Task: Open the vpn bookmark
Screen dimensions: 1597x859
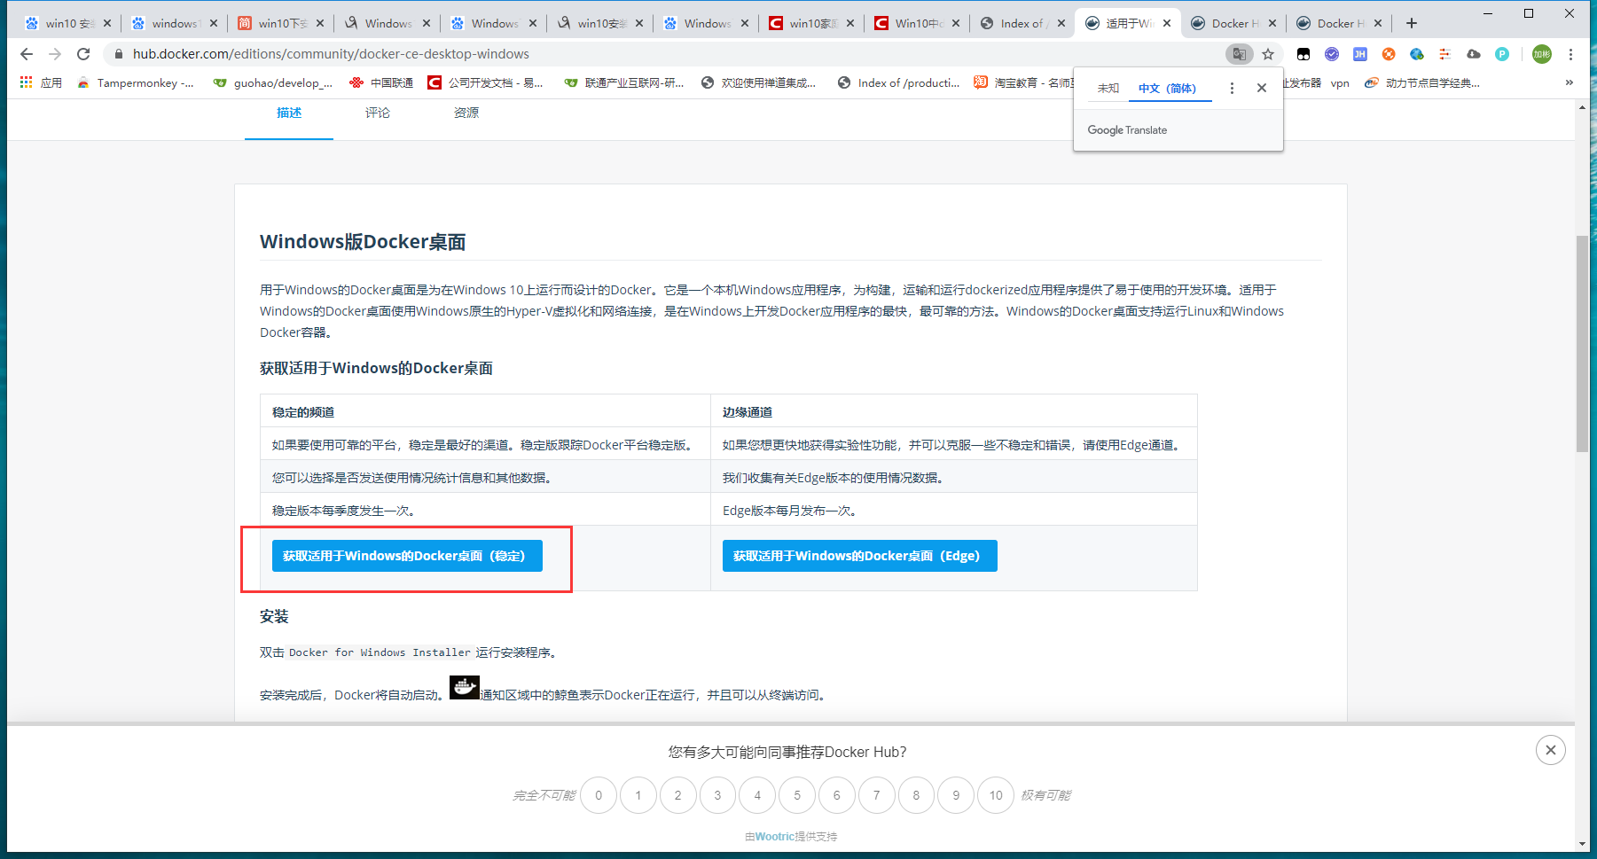Action: pyautogui.click(x=1340, y=82)
